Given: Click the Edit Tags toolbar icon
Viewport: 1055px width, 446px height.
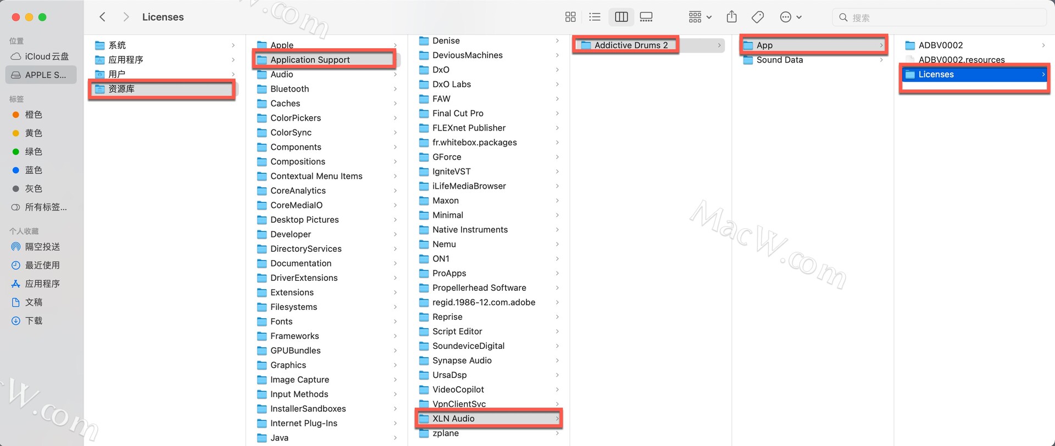Looking at the screenshot, I should point(758,17).
